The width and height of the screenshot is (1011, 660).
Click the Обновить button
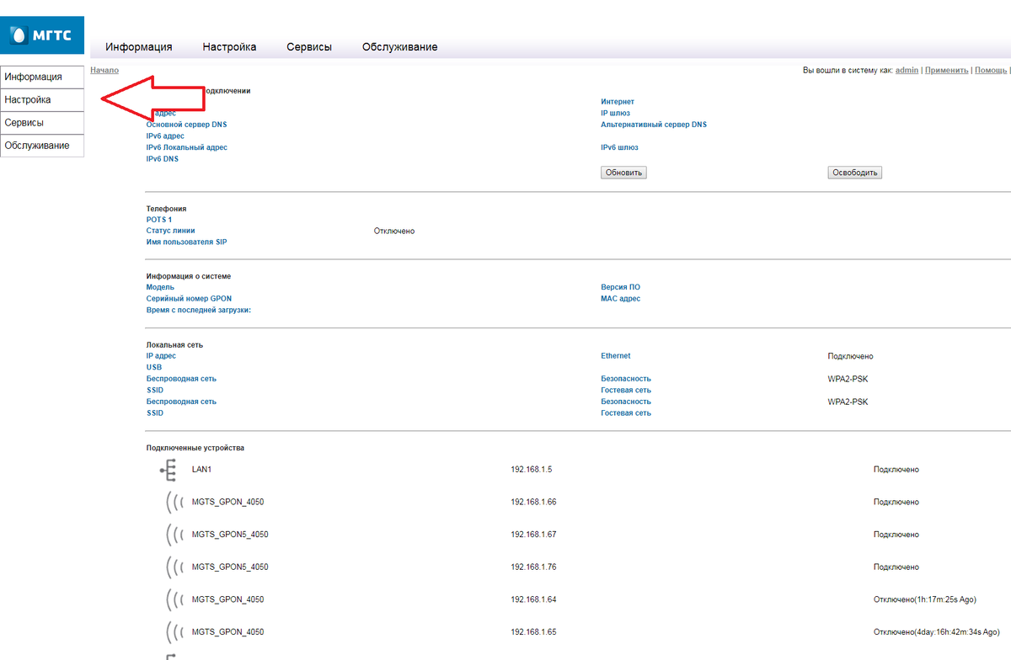click(x=623, y=173)
